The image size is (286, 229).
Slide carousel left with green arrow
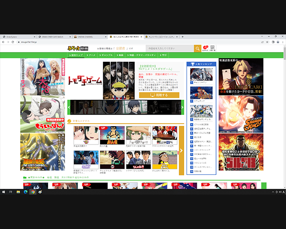tap(69, 107)
